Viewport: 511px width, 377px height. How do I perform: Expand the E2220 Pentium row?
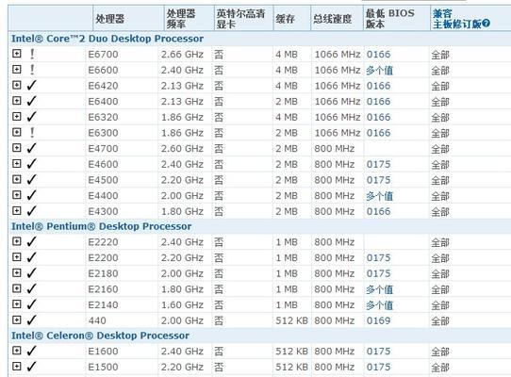pyautogui.click(x=17, y=241)
